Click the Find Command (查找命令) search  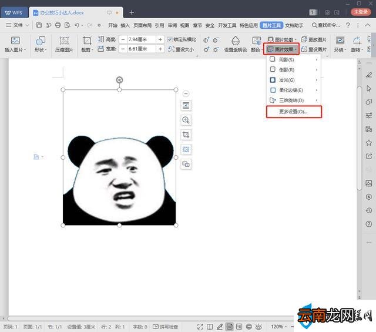coord(326,25)
